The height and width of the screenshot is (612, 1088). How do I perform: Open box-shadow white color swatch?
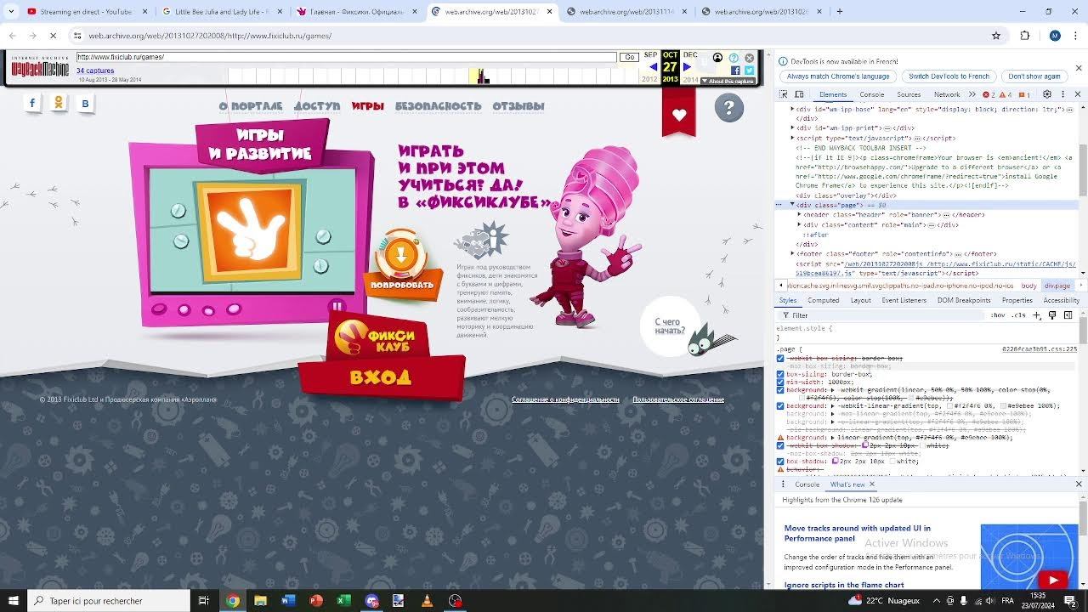892,462
